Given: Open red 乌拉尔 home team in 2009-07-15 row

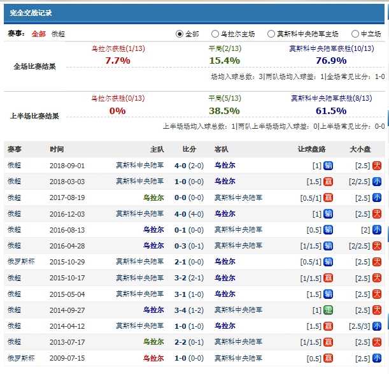Looking at the screenshot, I should click(x=153, y=358).
